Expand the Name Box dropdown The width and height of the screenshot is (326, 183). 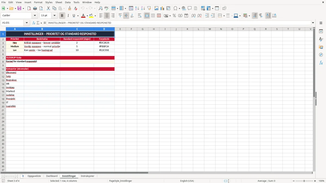27,23
